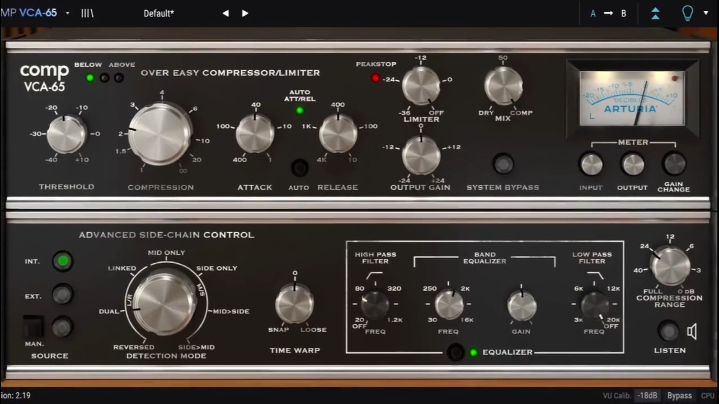719x404 pixels.
Task: Switch to settings slot B
Action: [624, 14]
